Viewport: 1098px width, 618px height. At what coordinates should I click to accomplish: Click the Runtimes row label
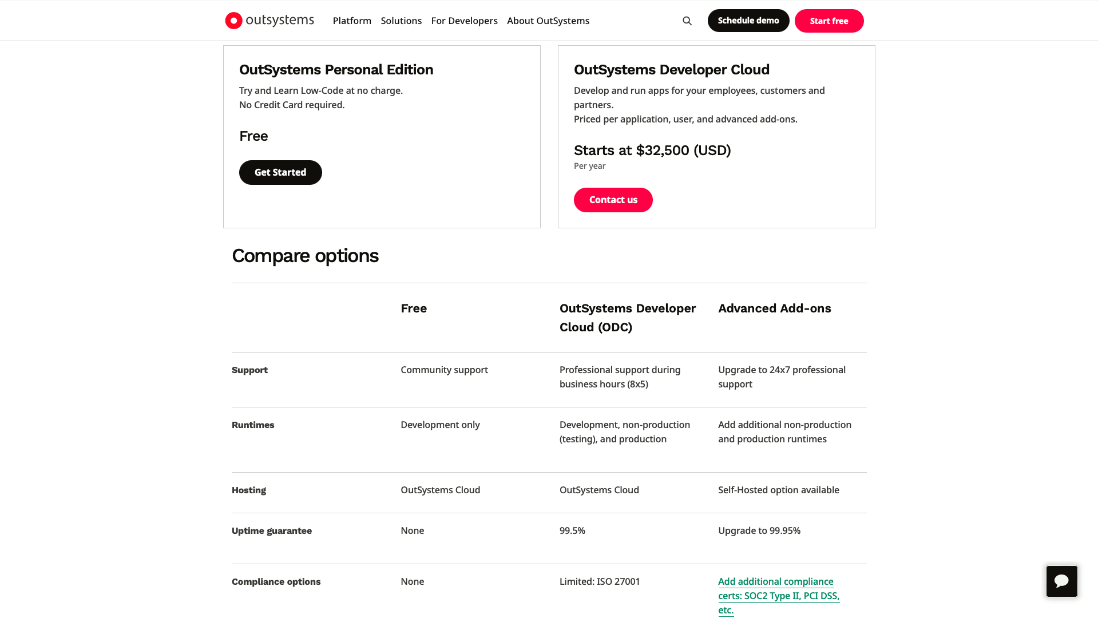tap(253, 425)
